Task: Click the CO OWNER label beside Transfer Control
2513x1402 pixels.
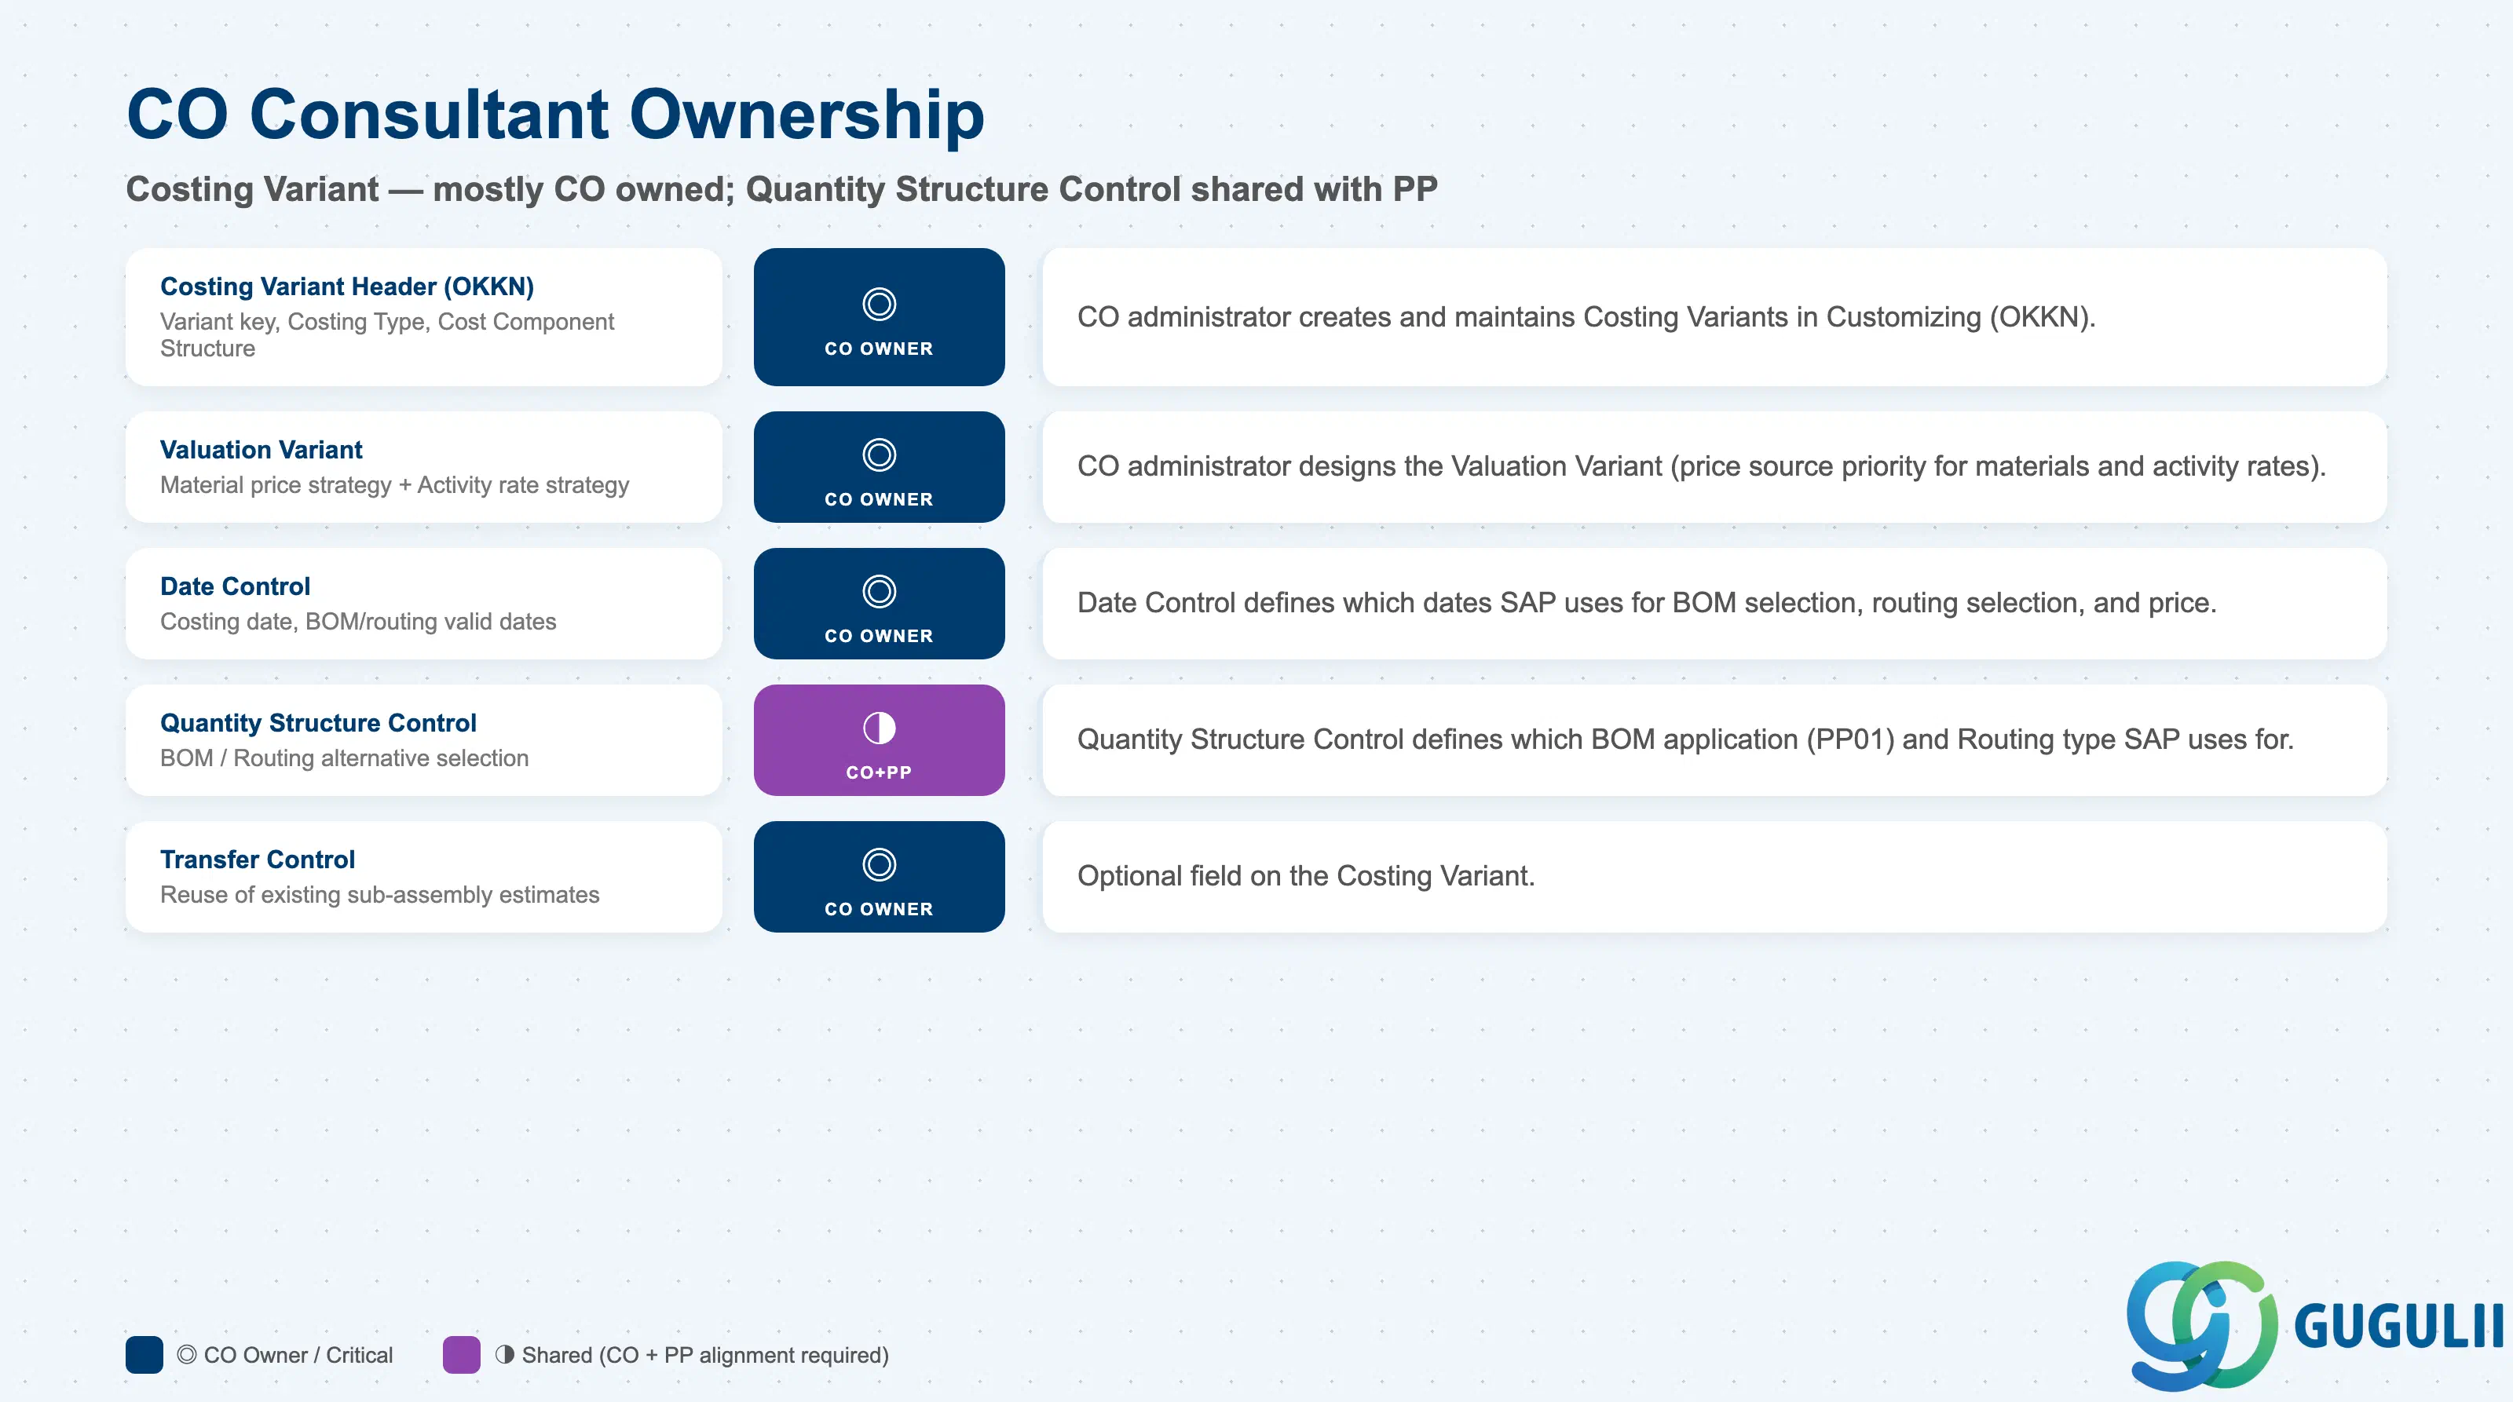Action: click(x=879, y=909)
